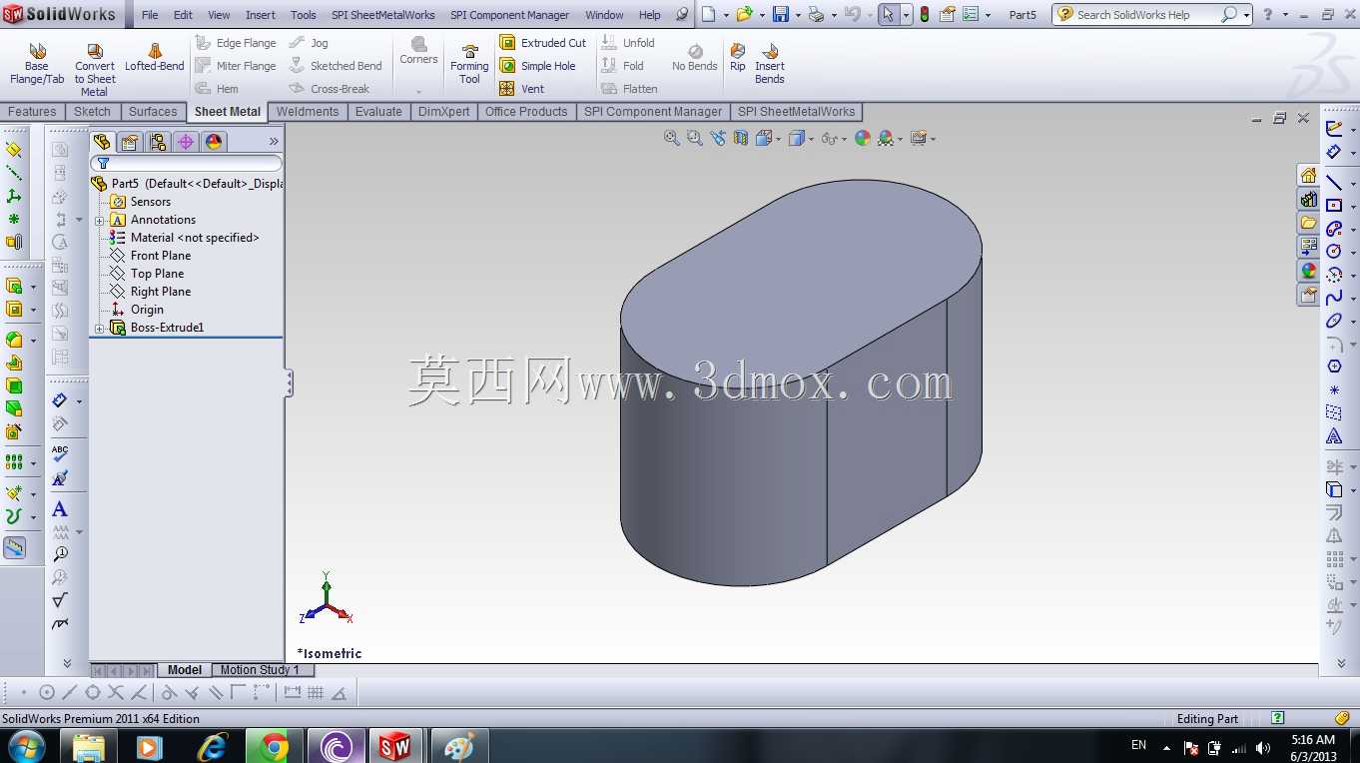Expand the Annotations tree node
The image size is (1360, 763).
100,221
